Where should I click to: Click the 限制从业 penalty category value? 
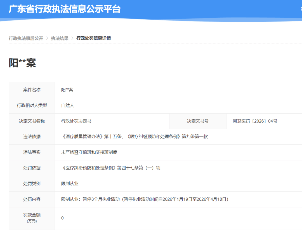pos(70,184)
